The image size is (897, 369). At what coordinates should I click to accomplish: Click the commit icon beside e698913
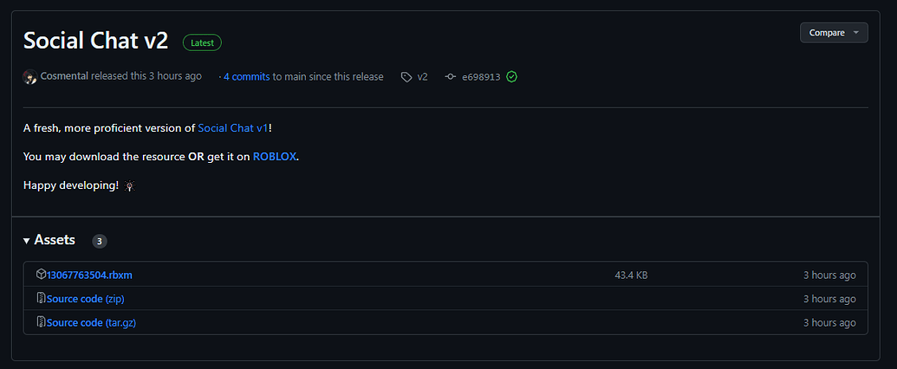pyautogui.click(x=450, y=76)
